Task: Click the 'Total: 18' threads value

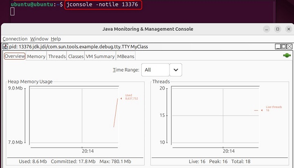Action: [x=241, y=161]
